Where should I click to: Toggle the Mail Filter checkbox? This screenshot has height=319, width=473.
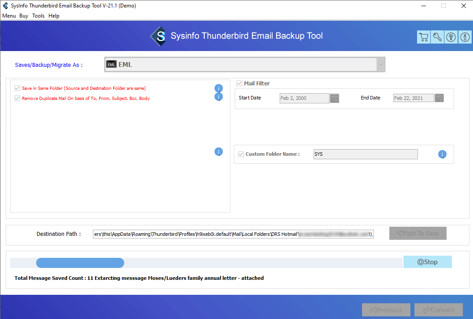pos(239,83)
